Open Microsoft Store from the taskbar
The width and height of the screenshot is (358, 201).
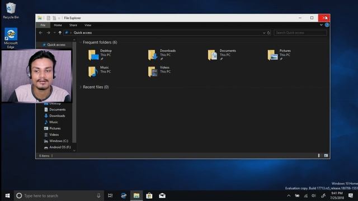coord(149,195)
